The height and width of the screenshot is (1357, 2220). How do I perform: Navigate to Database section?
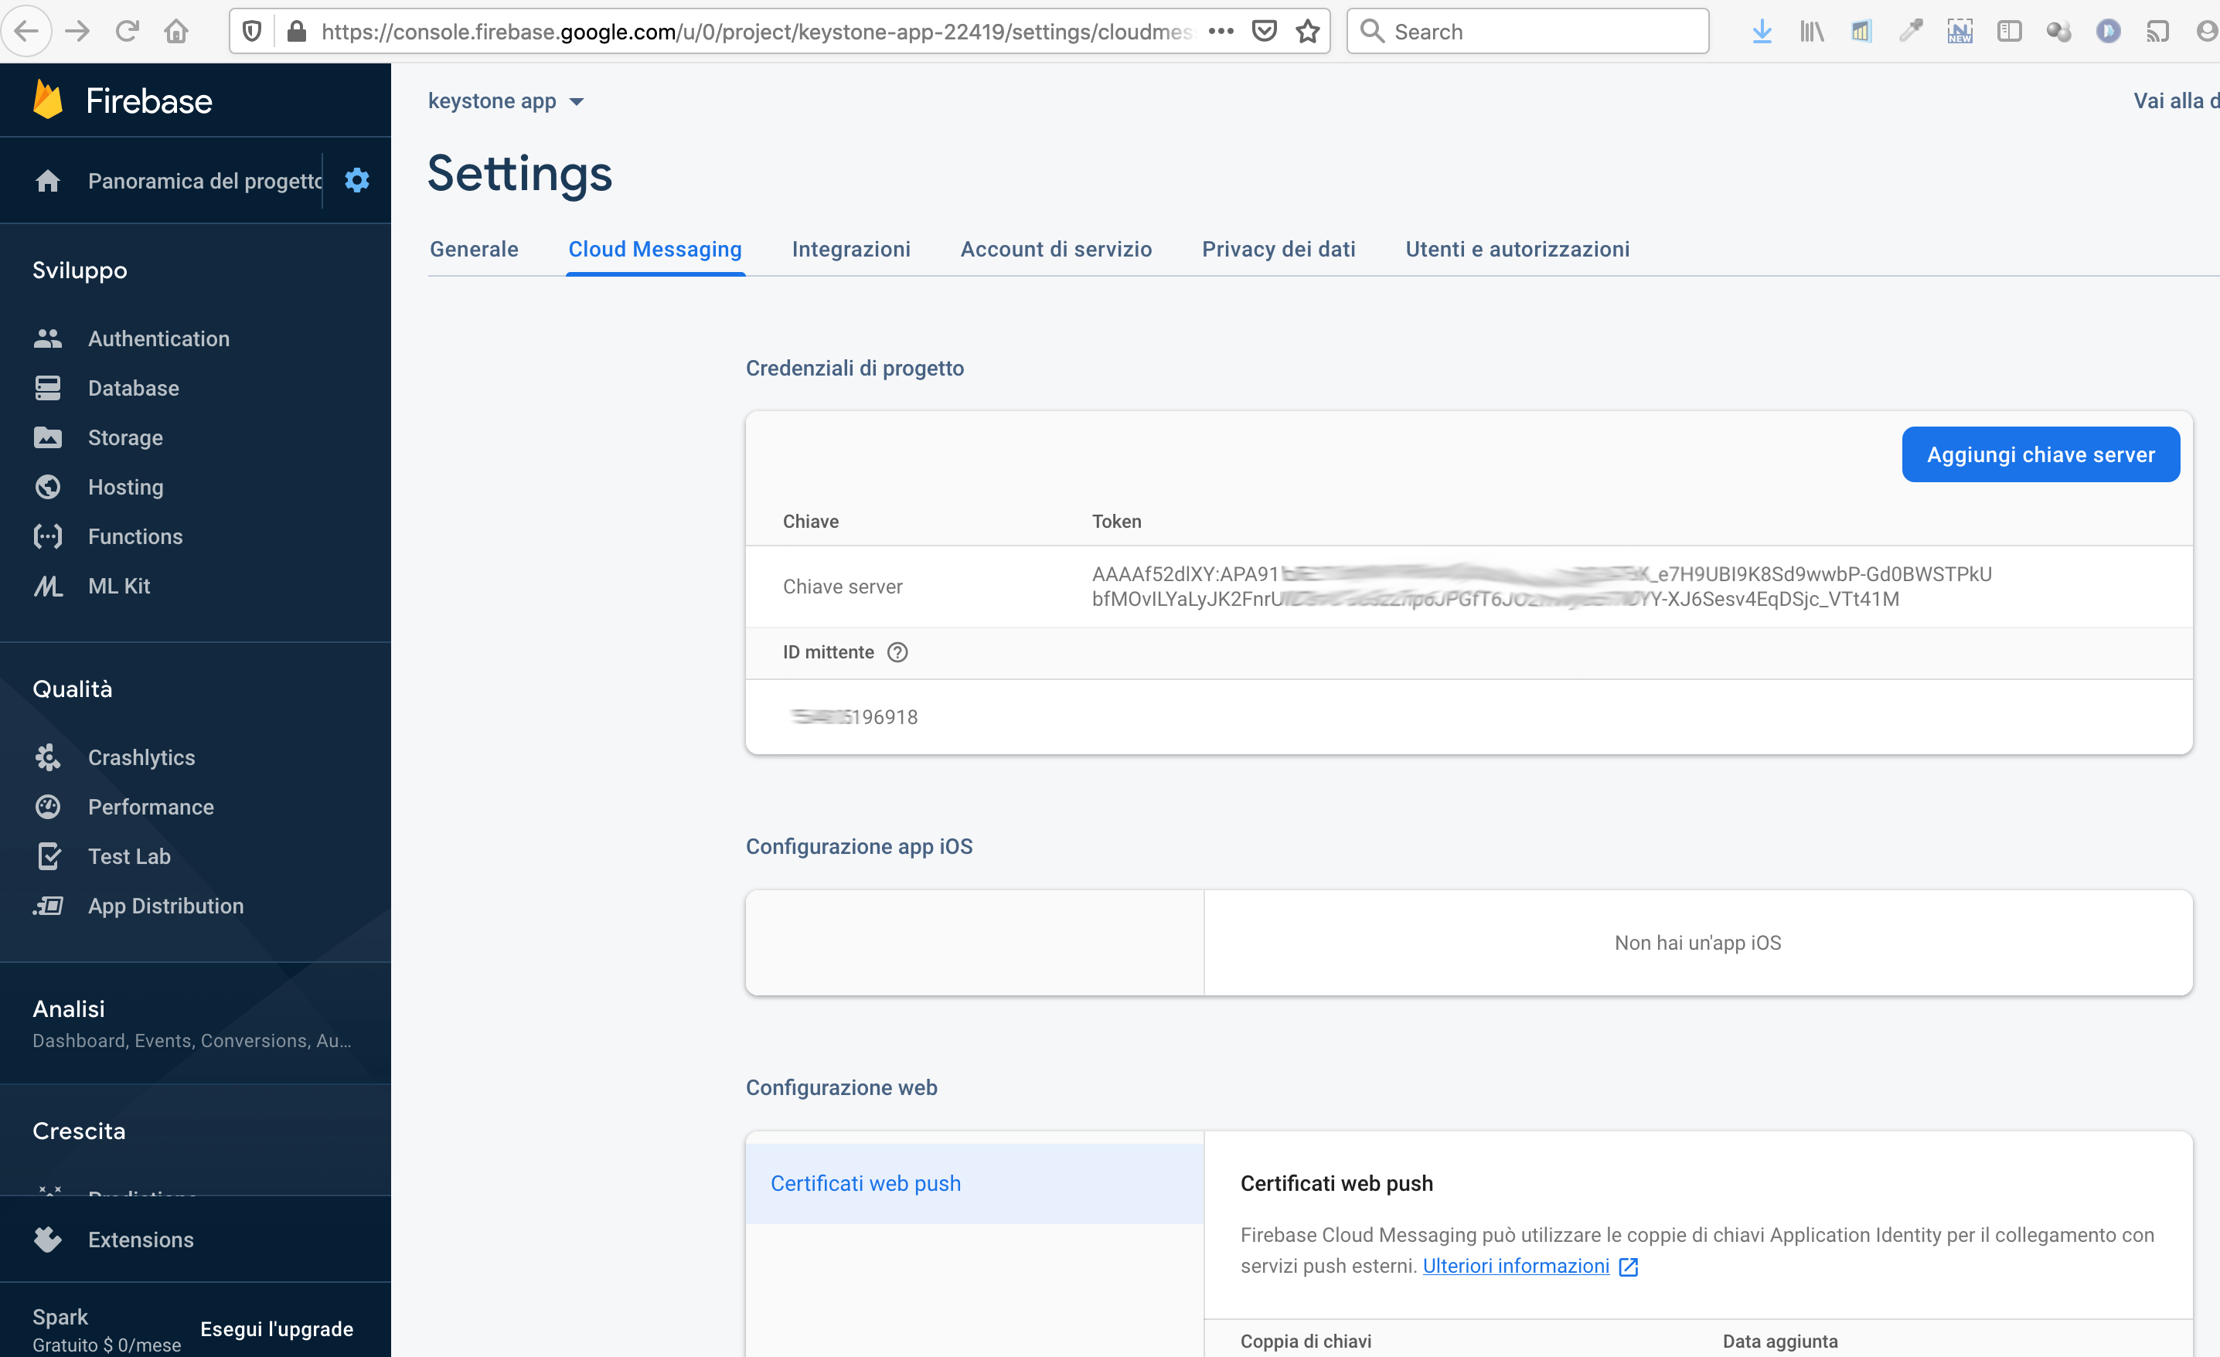pos(134,387)
